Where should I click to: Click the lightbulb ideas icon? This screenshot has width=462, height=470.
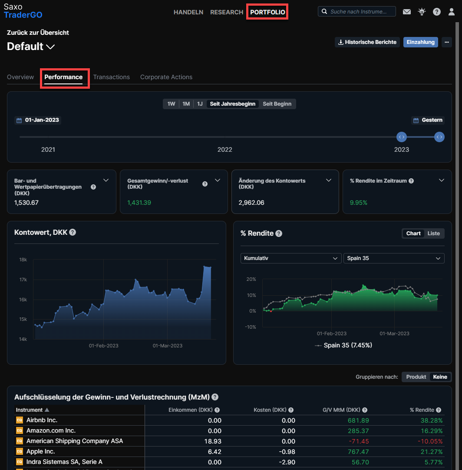[422, 12]
